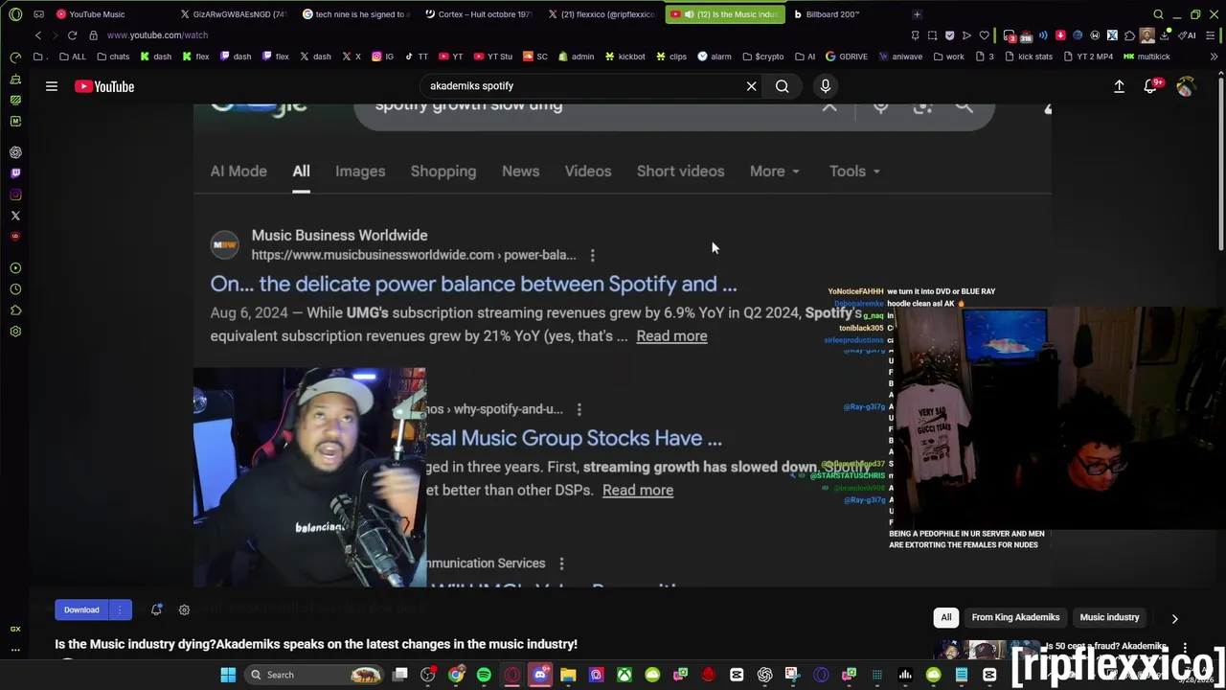Click the YouTube logo to go home

coord(104,86)
